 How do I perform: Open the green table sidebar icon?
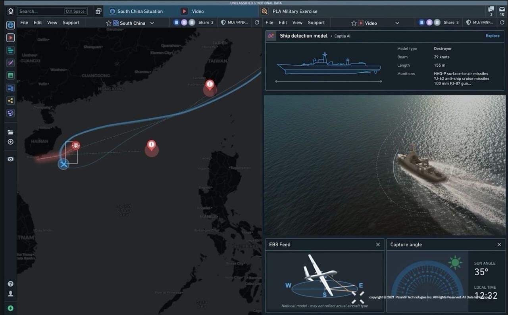pos(11,75)
